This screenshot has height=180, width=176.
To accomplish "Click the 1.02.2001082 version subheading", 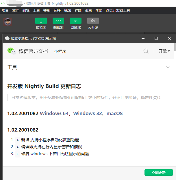I will point(23,130).
